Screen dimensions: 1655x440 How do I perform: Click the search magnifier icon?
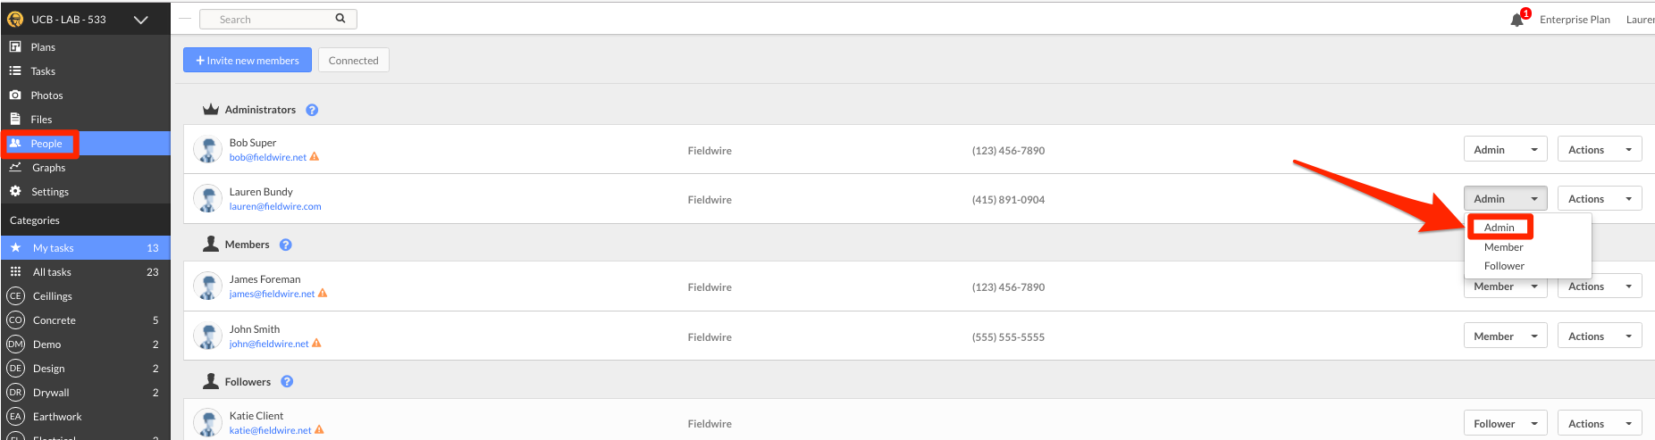(x=340, y=19)
